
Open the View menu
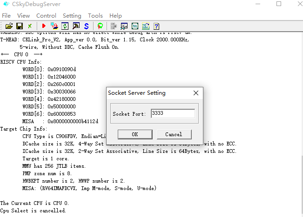23,15
